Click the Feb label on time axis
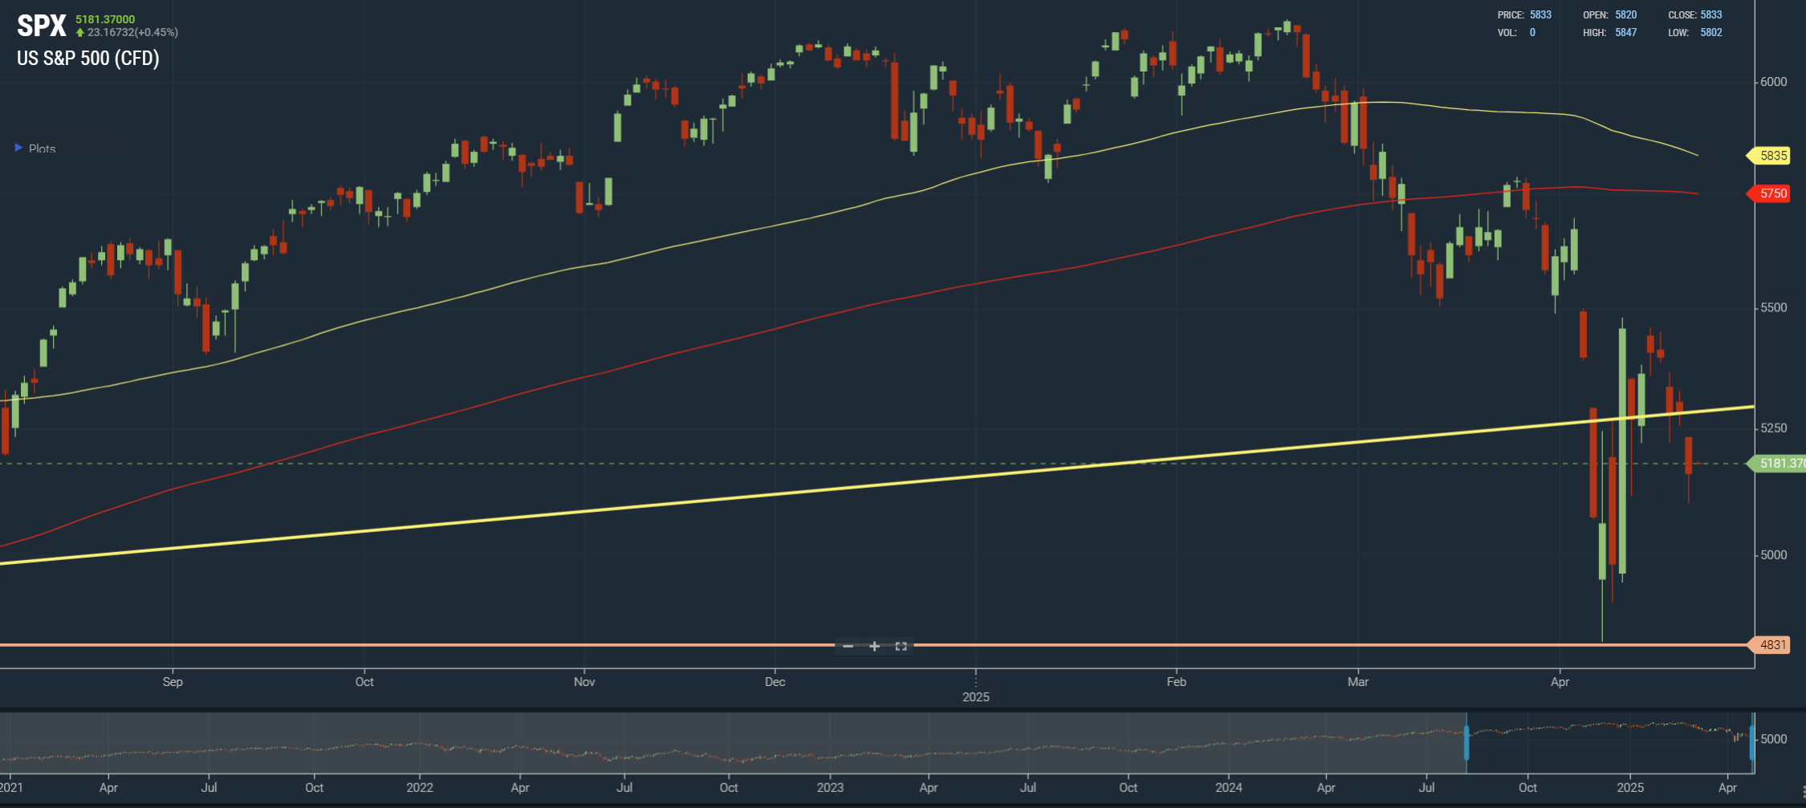This screenshot has width=1806, height=808. tap(1176, 682)
